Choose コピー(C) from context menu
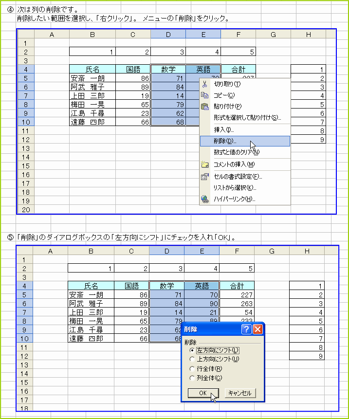Screen dimensions: 349x419 pyautogui.click(x=245, y=95)
